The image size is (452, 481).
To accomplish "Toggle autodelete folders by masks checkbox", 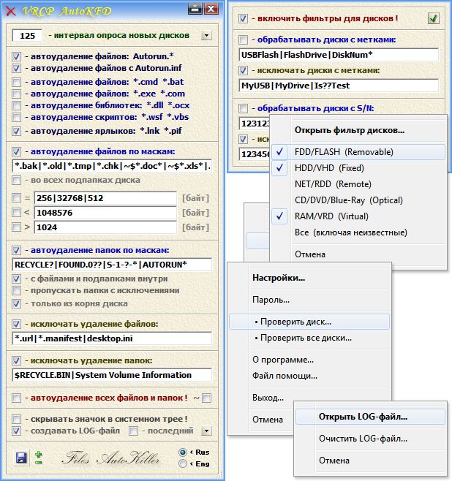I will [x=17, y=250].
